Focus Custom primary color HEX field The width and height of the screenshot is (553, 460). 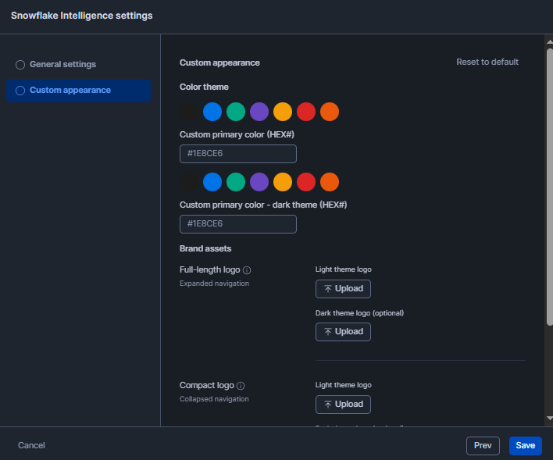pyautogui.click(x=238, y=154)
